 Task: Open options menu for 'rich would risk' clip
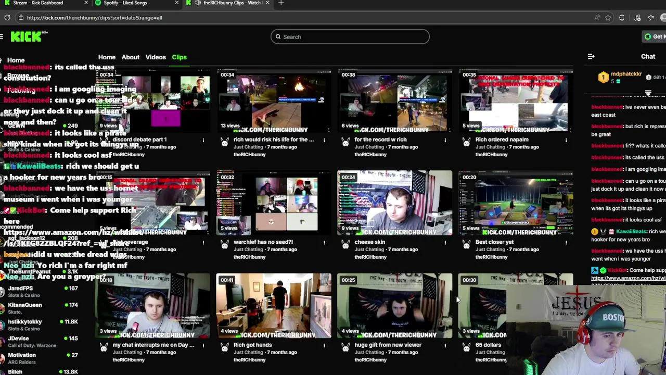324,140
